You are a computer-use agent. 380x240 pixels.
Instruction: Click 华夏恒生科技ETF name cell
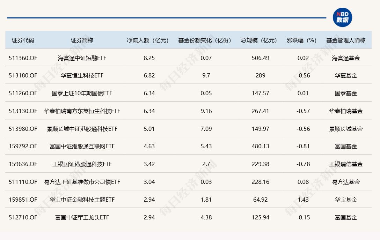click(82, 75)
